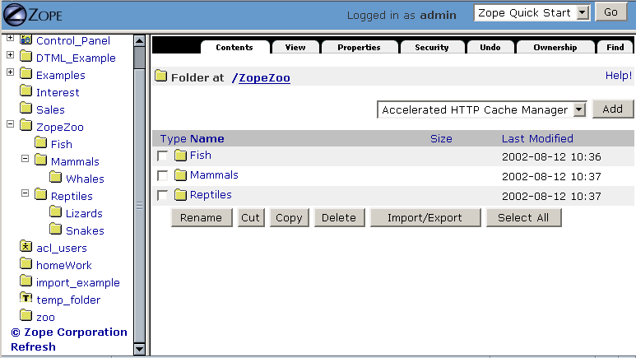Check the Mammals row checkbox
This screenshot has width=636, height=358.
pos(162,175)
